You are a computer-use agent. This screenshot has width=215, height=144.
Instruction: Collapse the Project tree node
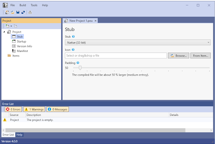pyautogui.click(x=4, y=32)
